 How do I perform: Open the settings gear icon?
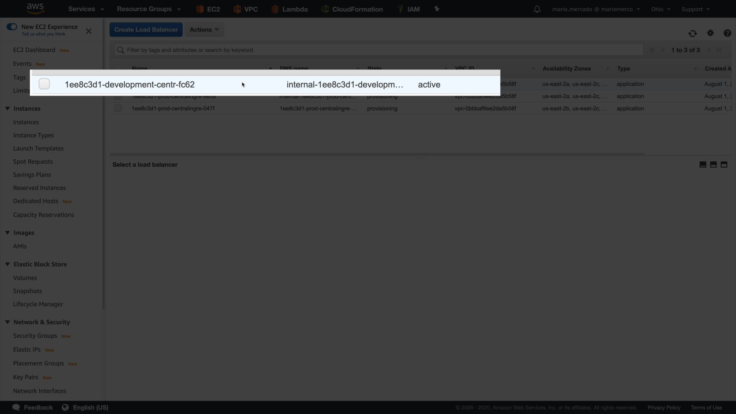[x=710, y=33]
